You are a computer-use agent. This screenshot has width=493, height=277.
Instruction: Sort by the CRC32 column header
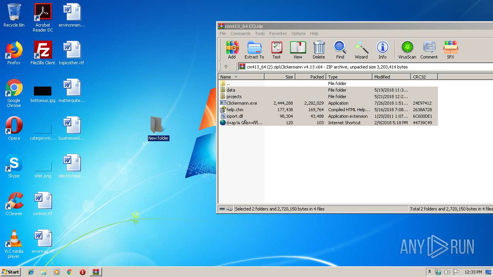[424, 77]
